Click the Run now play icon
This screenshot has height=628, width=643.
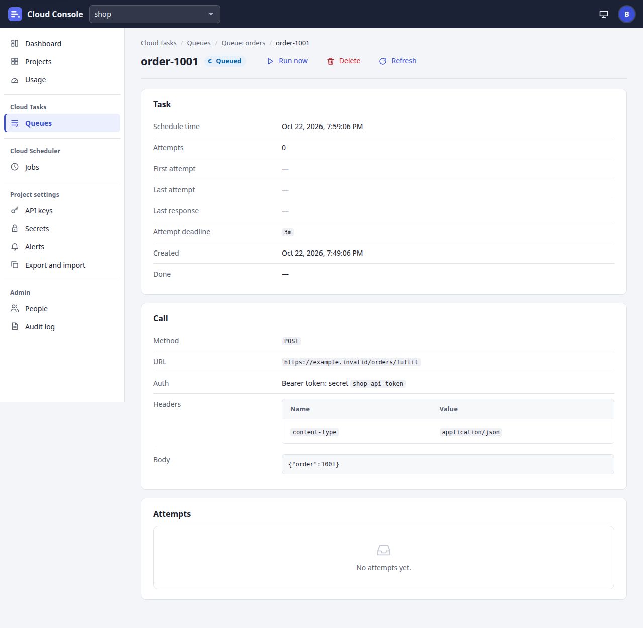(270, 61)
